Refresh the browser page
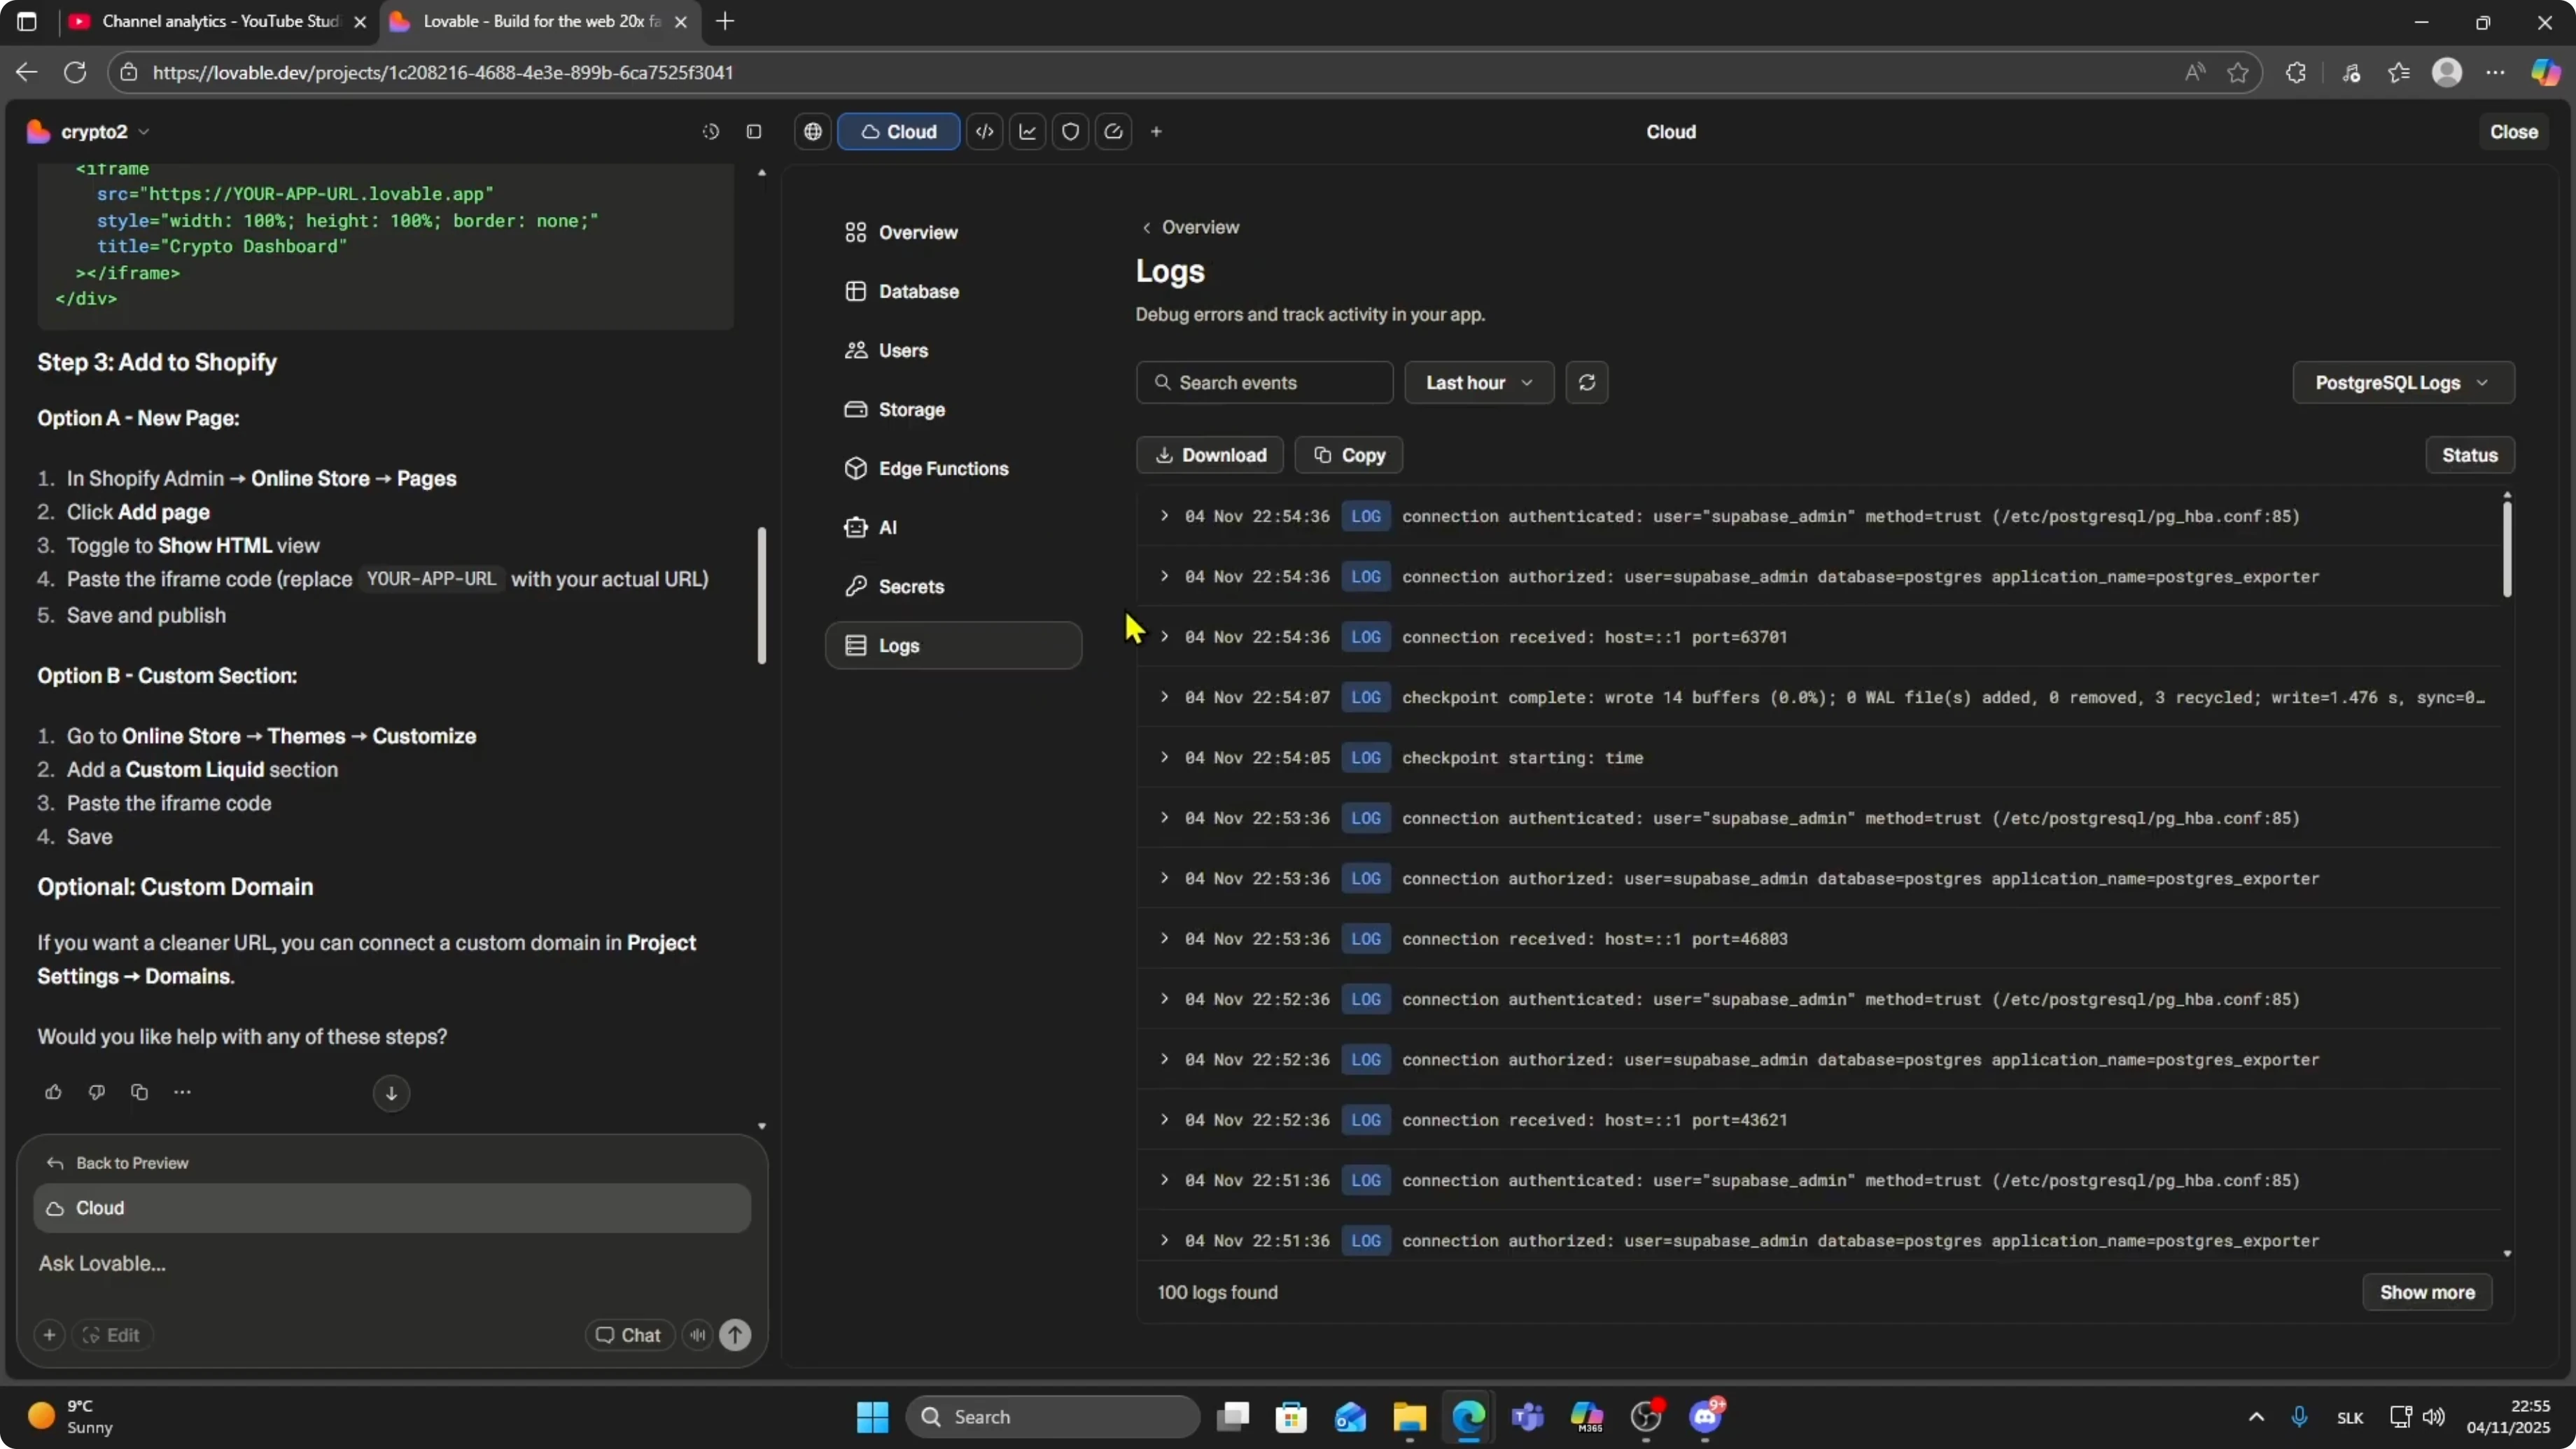Image resolution: width=2576 pixels, height=1449 pixels. click(75, 72)
